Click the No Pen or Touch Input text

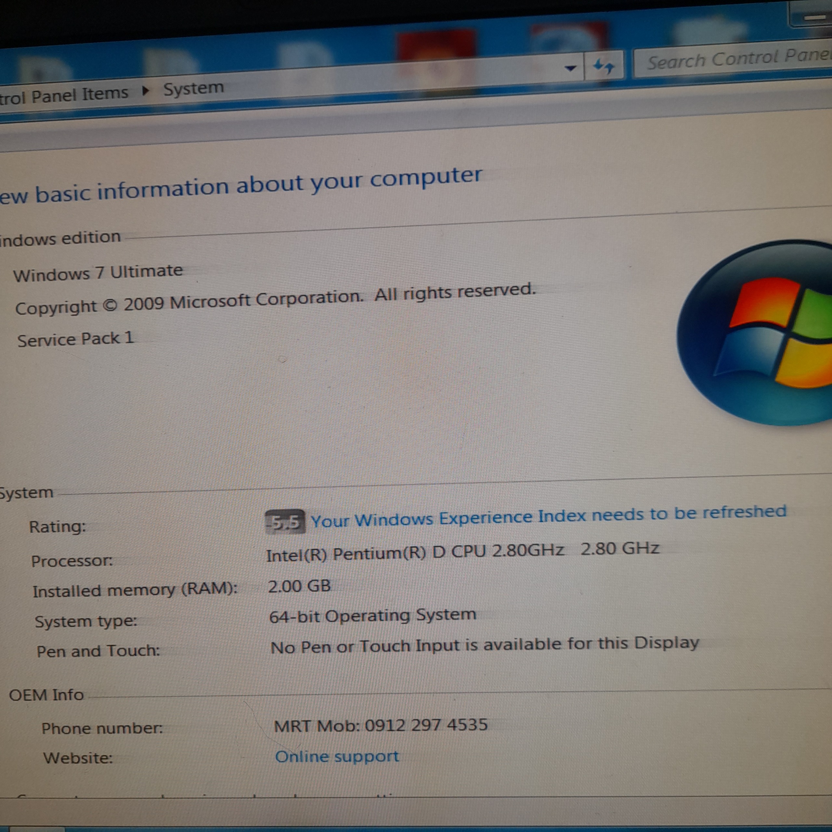pyautogui.click(x=485, y=645)
